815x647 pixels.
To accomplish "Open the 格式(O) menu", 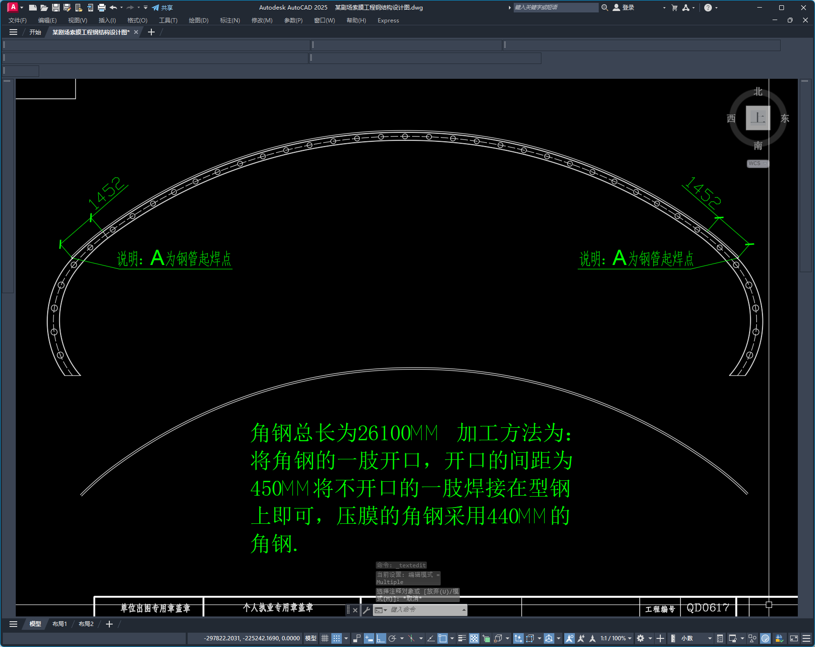I will [x=137, y=21].
